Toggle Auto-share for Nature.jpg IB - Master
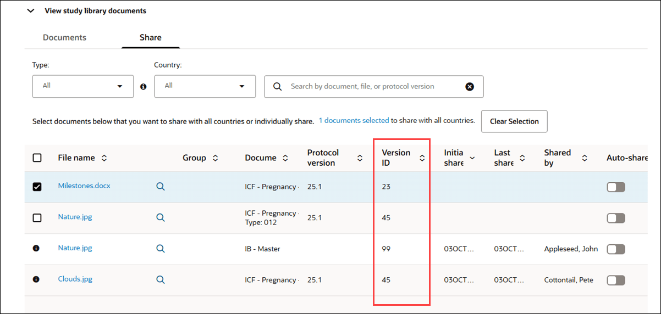The width and height of the screenshot is (661, 314). coord(616,249)
